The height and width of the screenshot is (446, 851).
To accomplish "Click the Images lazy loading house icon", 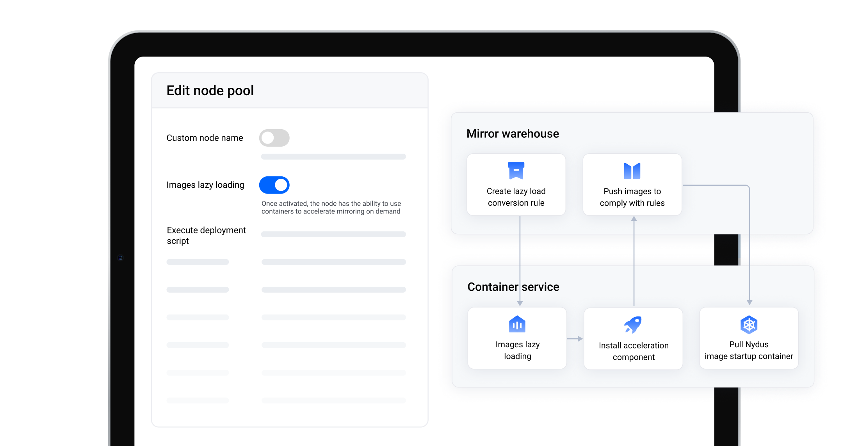I will tap(517, 324).
